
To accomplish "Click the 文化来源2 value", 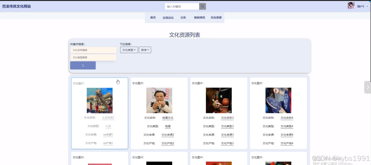I will [x=168, y=135].
